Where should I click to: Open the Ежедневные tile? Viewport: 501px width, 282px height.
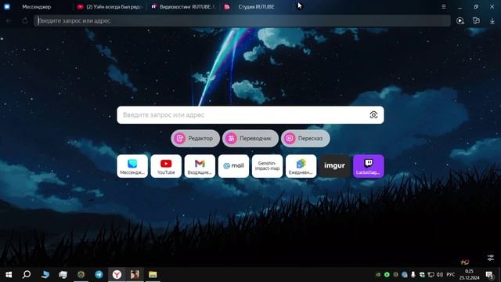(x=301, y=166)
